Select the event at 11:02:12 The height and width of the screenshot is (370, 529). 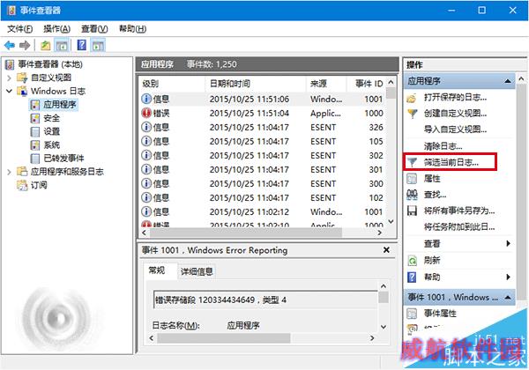263,212
